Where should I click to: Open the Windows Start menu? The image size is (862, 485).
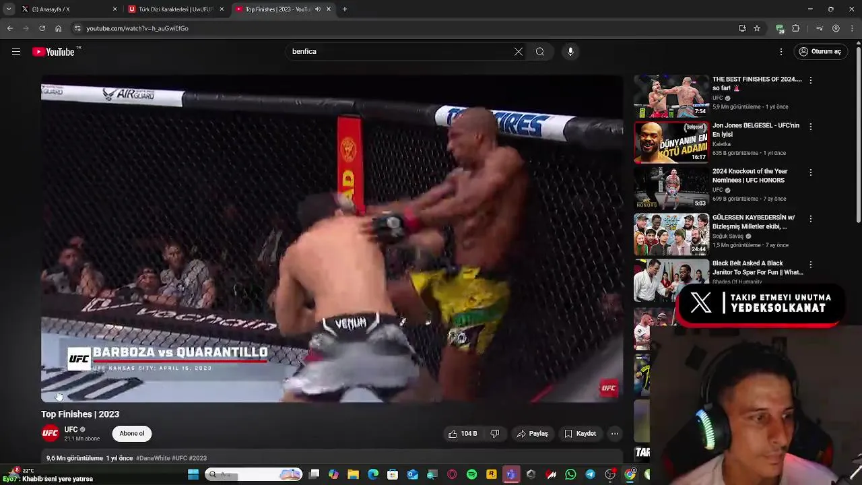(193, 475)
